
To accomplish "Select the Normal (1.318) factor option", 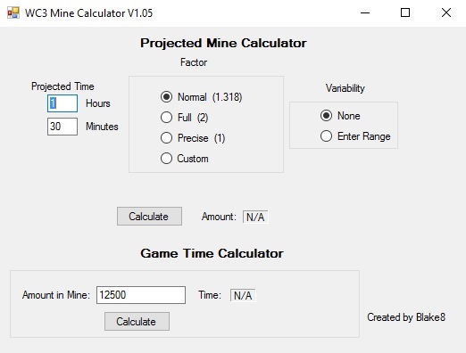I will (x=201, y=97).
